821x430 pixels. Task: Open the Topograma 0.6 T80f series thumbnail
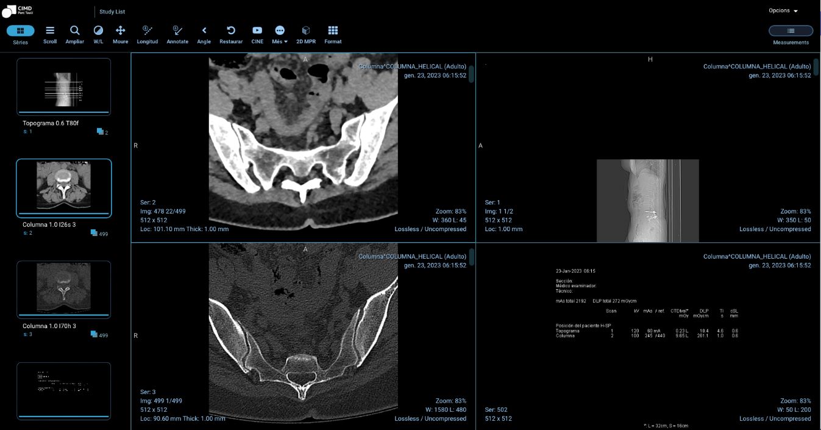pos(64,86)
